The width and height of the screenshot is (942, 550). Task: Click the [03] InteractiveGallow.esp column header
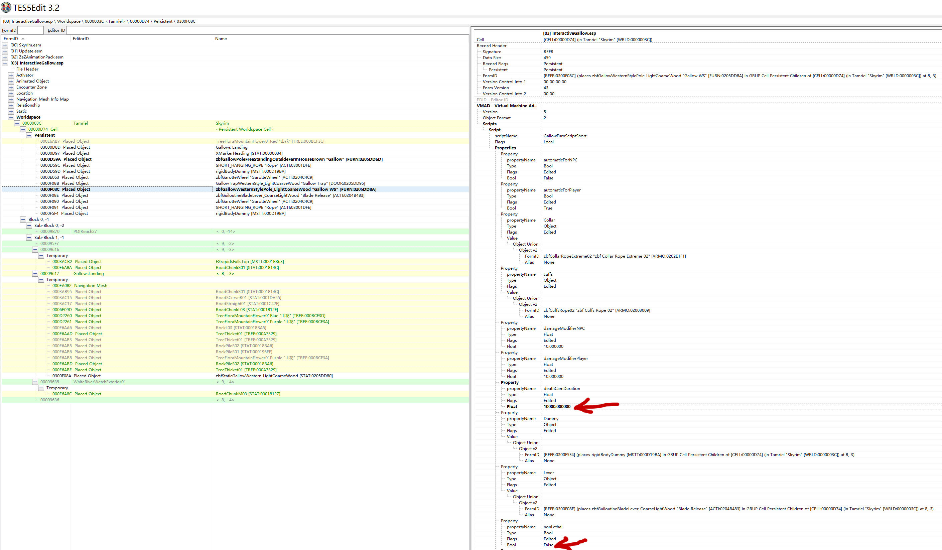570,33
